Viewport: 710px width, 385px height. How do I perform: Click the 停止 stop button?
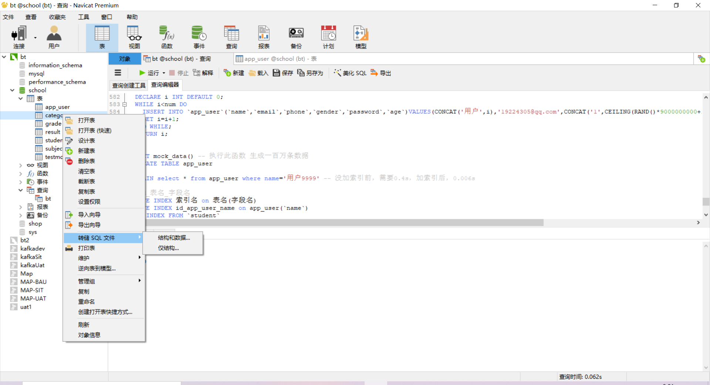tap(179, 73)
